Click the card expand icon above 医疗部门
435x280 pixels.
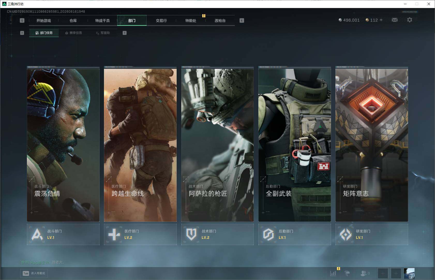[109, 179]
